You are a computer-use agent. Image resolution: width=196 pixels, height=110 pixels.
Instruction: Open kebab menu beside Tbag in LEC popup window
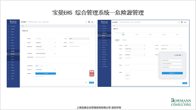188,22
